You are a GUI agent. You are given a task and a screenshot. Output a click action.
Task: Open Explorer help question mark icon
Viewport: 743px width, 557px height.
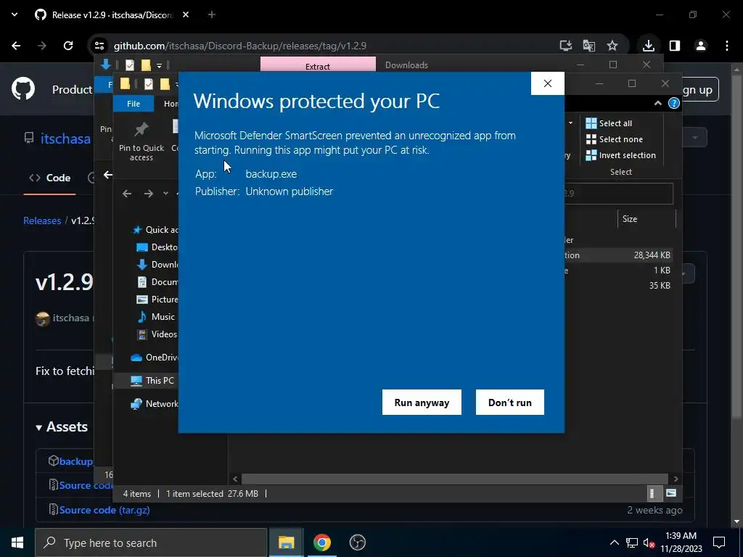click(x=674, y=103)
